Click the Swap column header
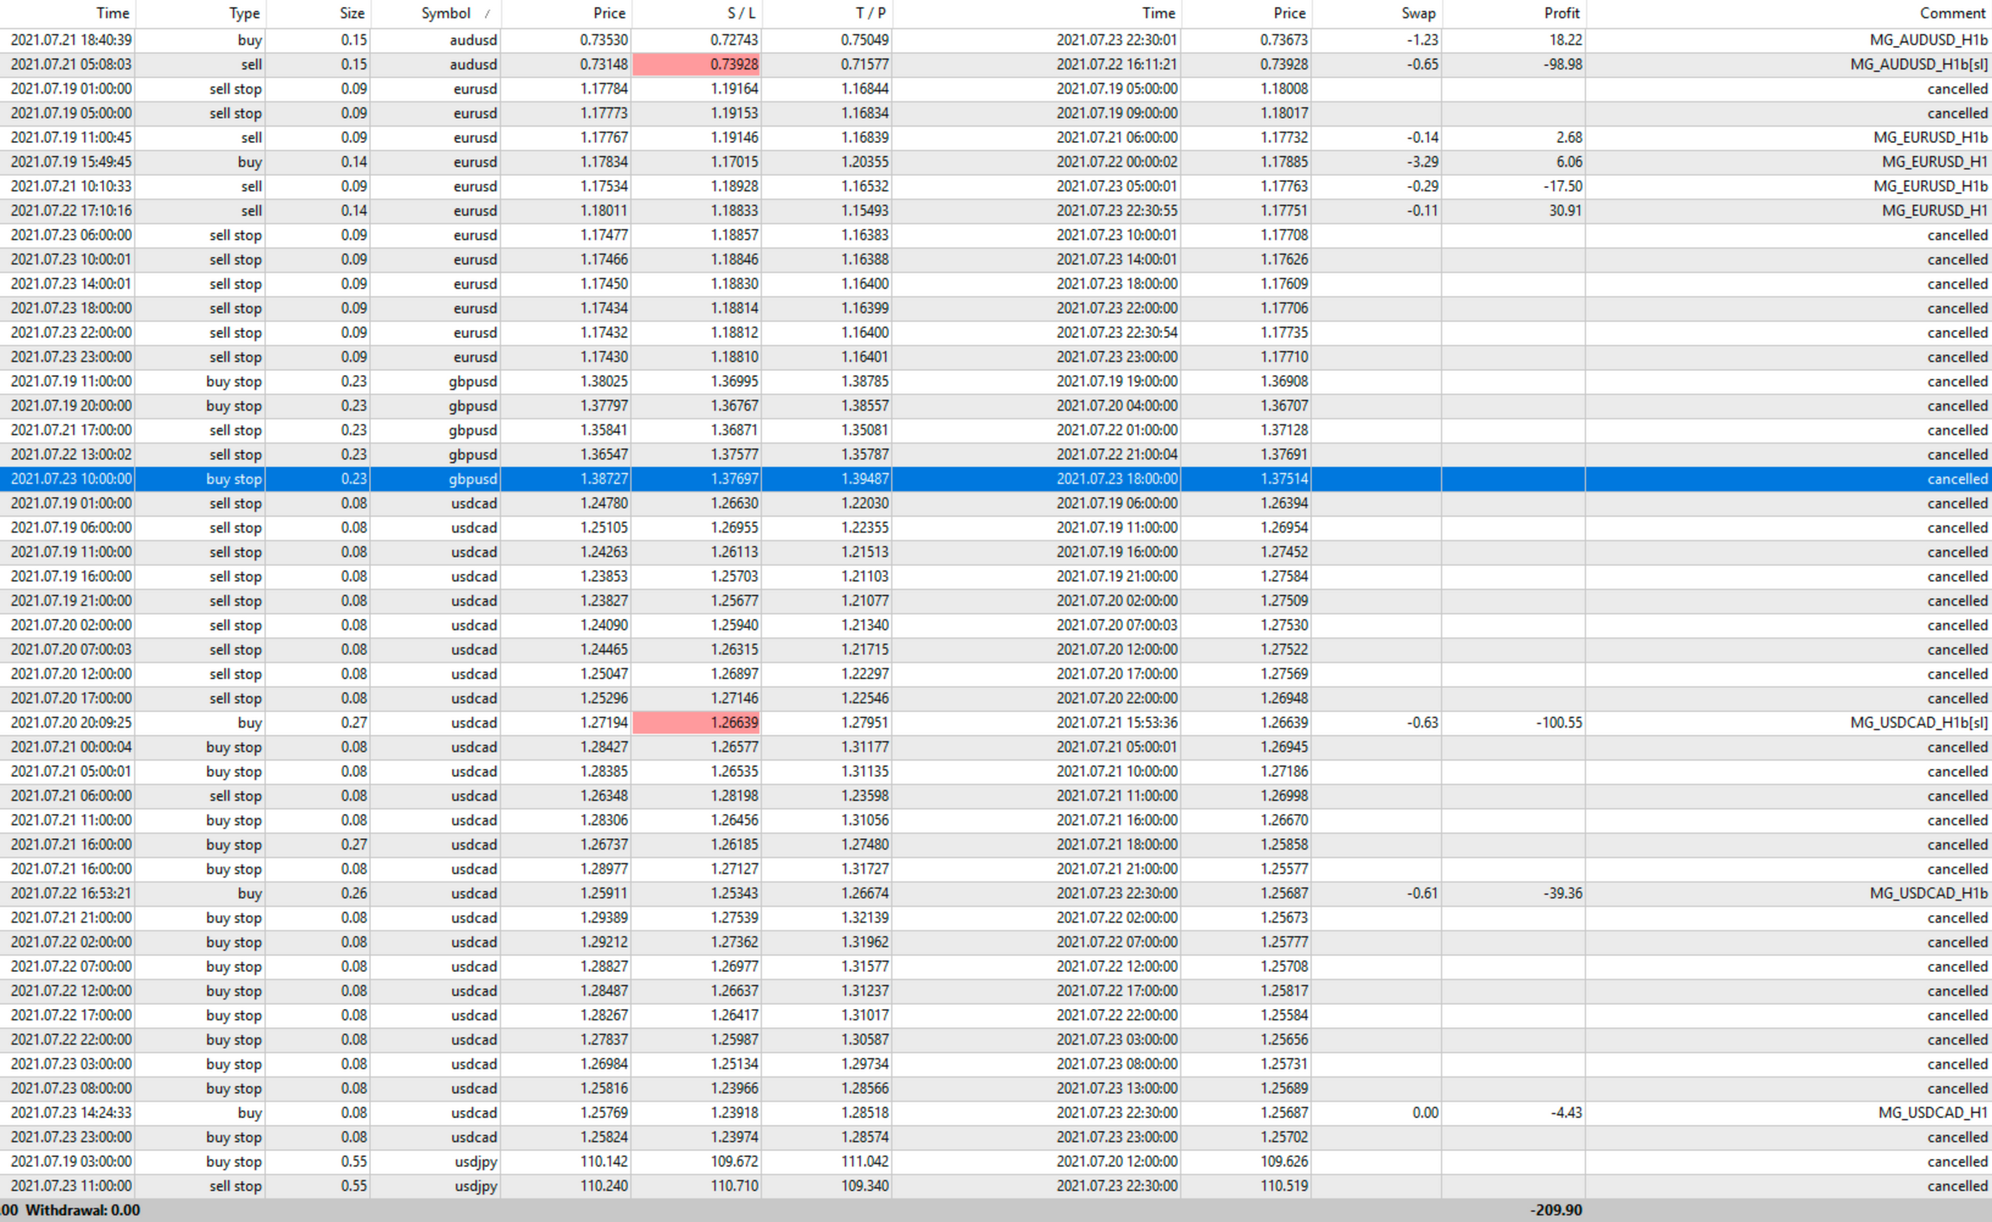The image size is (1992, 1222). [1418, 13]
